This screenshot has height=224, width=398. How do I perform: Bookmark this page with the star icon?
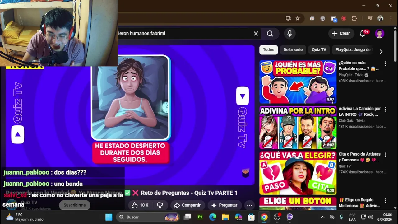298,18
